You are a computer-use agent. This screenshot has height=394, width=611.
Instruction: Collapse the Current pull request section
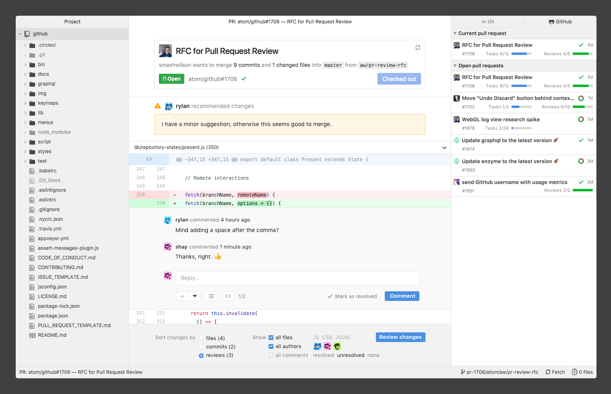pos(455,33)
